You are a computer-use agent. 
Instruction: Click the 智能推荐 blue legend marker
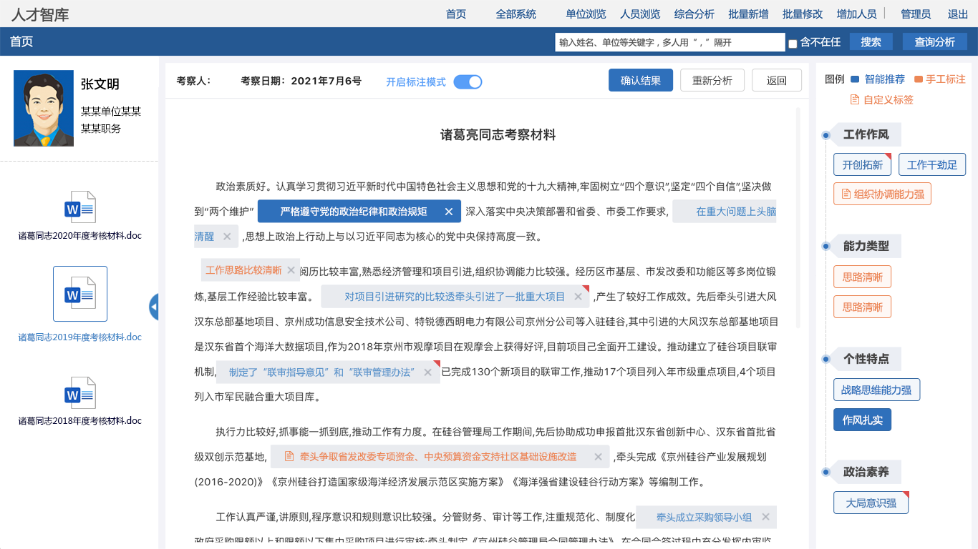click(x=855, y=79)
